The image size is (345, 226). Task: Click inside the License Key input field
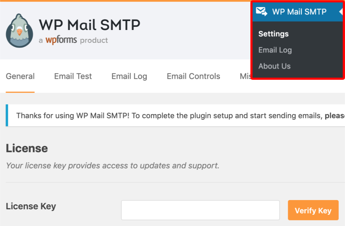point(200,210)
